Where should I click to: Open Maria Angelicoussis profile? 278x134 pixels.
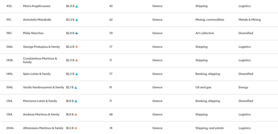tap(37, 6)
